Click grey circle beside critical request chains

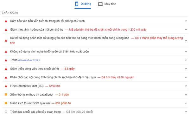point(6,112)
